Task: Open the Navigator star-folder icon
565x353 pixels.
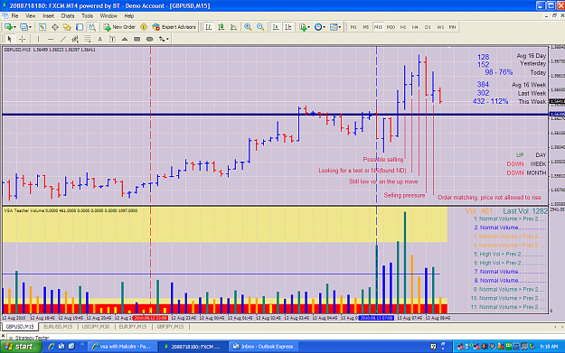Action: (x=67, y=27)
